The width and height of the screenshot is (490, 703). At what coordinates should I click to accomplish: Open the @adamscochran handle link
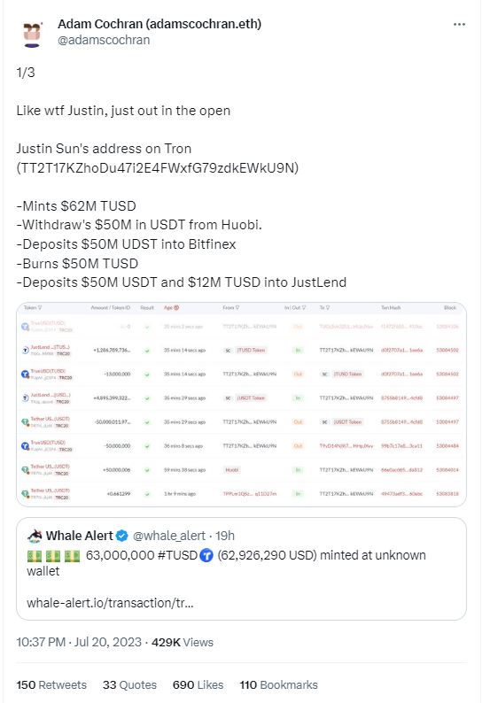[104, 40]
